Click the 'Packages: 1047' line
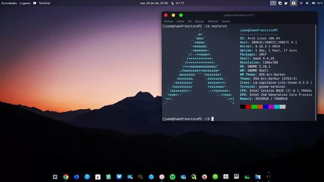Viewport: 324px width, 182px height. click(253, 54)
